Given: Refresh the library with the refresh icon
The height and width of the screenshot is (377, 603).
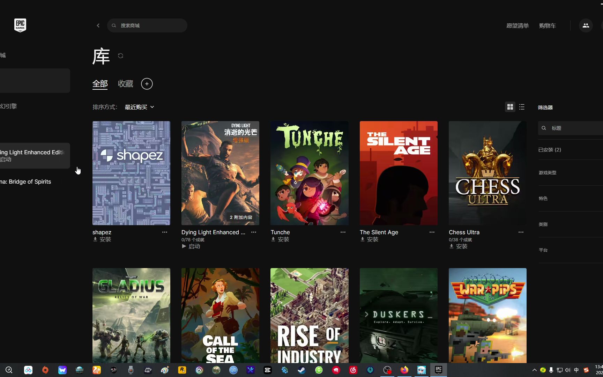Looking at the screenshot, I should pos(121,56).
